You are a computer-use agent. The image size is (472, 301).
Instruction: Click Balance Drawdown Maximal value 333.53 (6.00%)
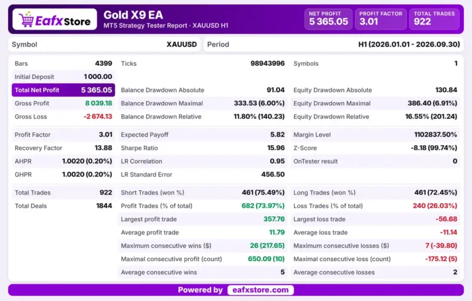(x=259, y=103)
